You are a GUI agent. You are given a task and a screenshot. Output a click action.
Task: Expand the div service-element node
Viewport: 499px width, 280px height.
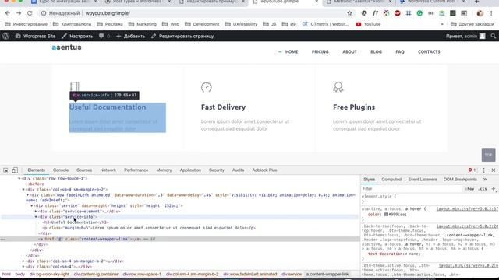[36, 211]
